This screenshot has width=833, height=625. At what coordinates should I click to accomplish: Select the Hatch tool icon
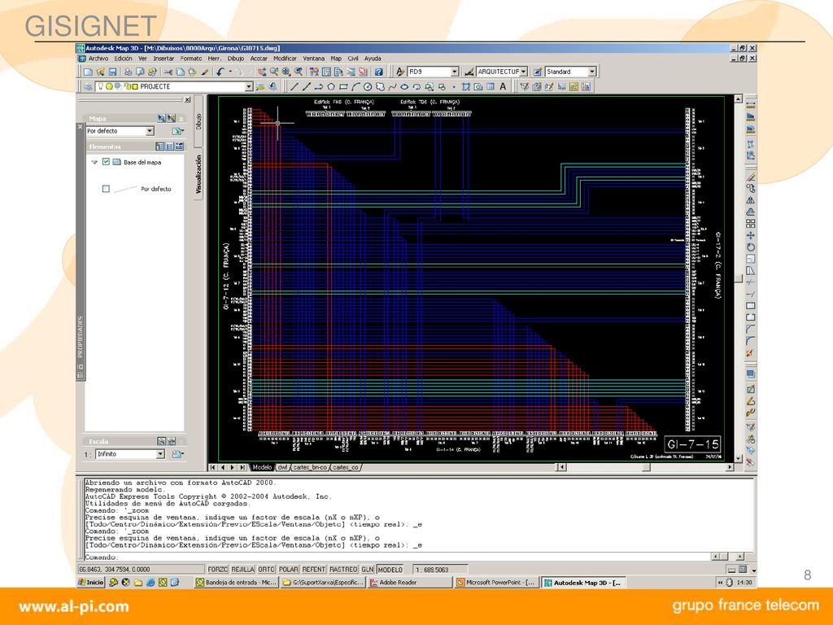pyautogui.click(x=466, y=86)
